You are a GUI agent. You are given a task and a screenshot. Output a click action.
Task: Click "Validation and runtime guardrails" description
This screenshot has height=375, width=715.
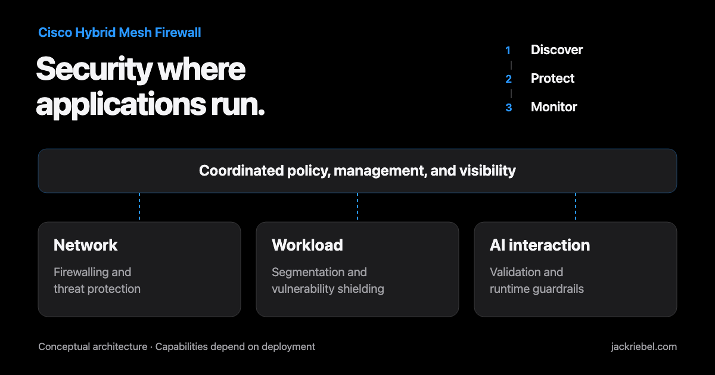click(x=537, y=280)
